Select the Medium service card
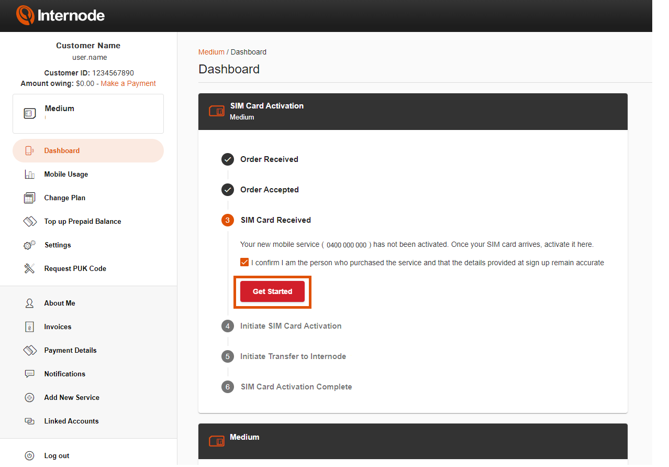The height and width of the screenshot is (467, 669). [88, 114]
